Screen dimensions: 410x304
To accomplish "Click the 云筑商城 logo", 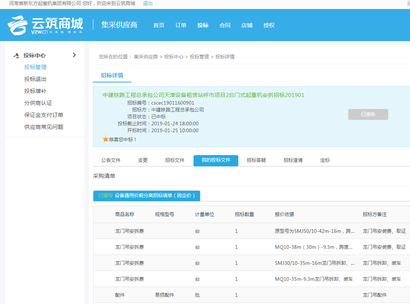I will [x=45, y=25].
